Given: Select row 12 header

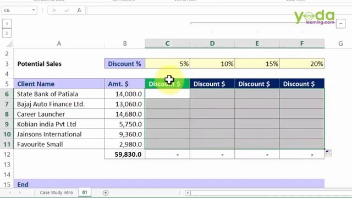Looking at the screenshot, I should [x=7, y=154].
